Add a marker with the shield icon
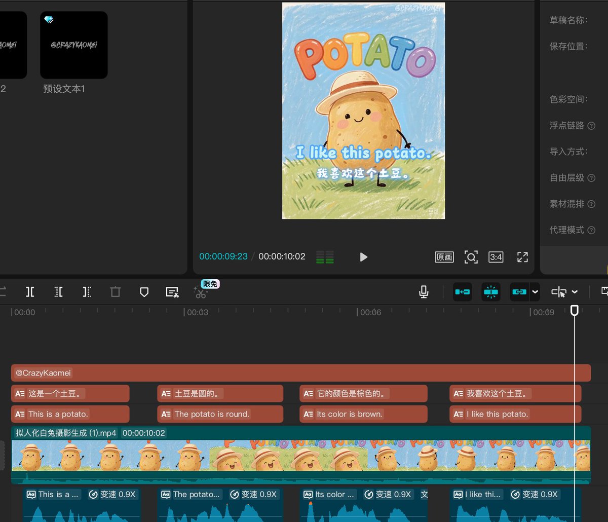 tap(144, 292)
